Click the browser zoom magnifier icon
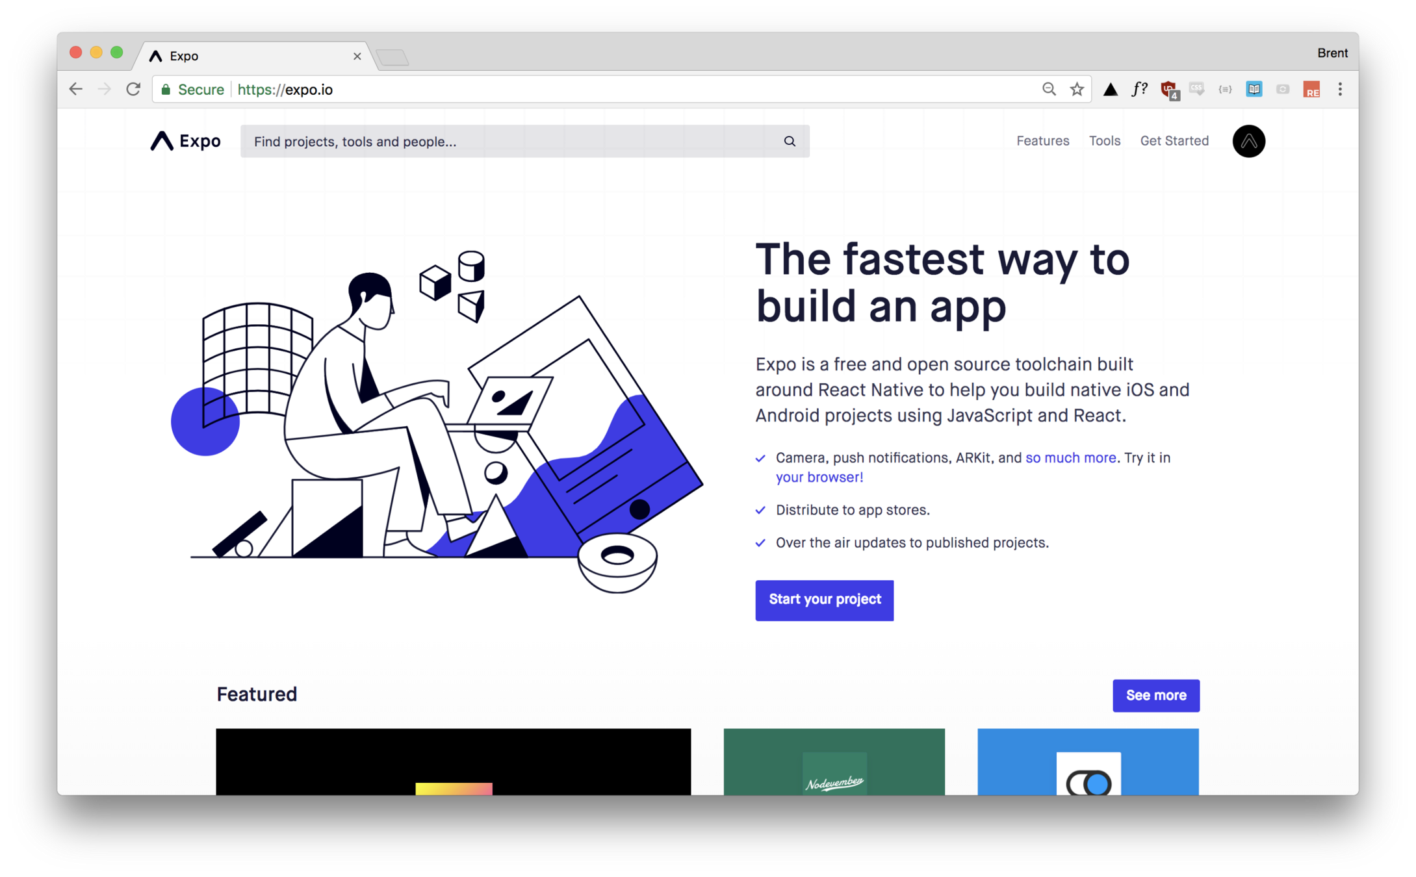The width and height of the screenshot is (1416, 877). 1048,89
